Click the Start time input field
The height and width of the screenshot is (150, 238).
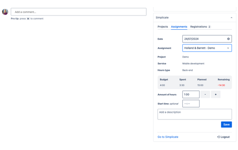tap(191, 104)
